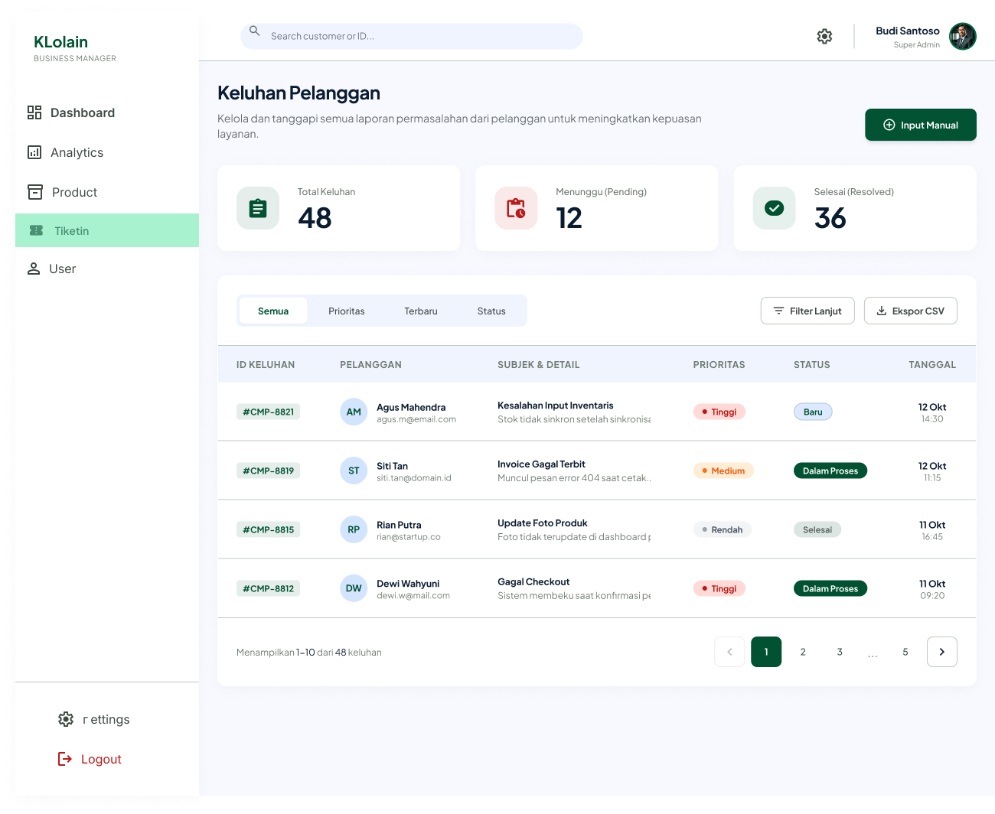Image resolution: width=995 pixels, height=814 pixels.
Task: Open complaint ID #CMP-8819
Action: (269, 470)
